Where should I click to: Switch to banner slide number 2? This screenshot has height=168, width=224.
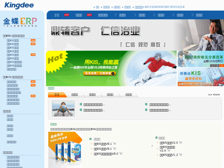[217, 66]
